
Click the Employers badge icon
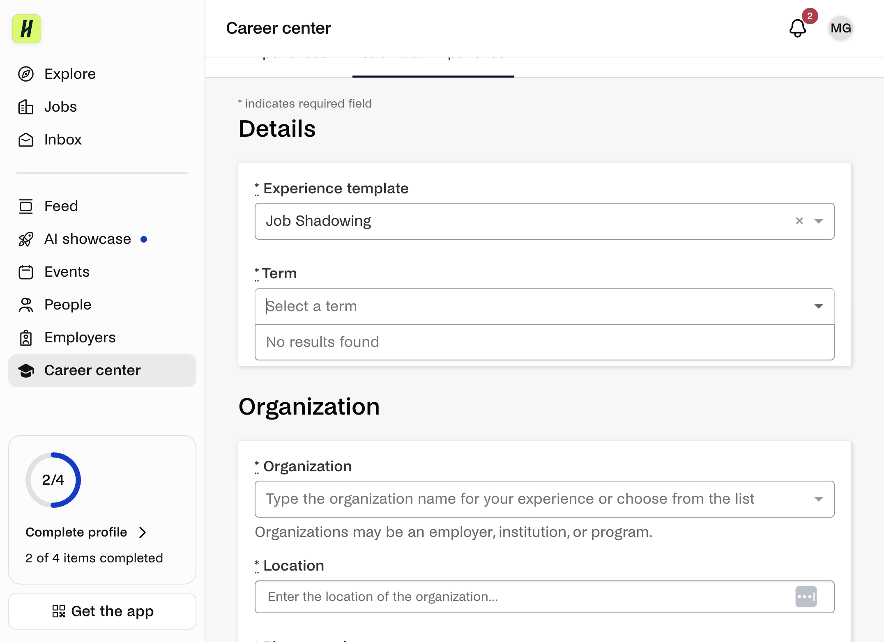pos(26,337)
